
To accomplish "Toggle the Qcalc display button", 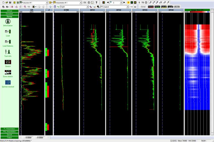I will (171, 7).
